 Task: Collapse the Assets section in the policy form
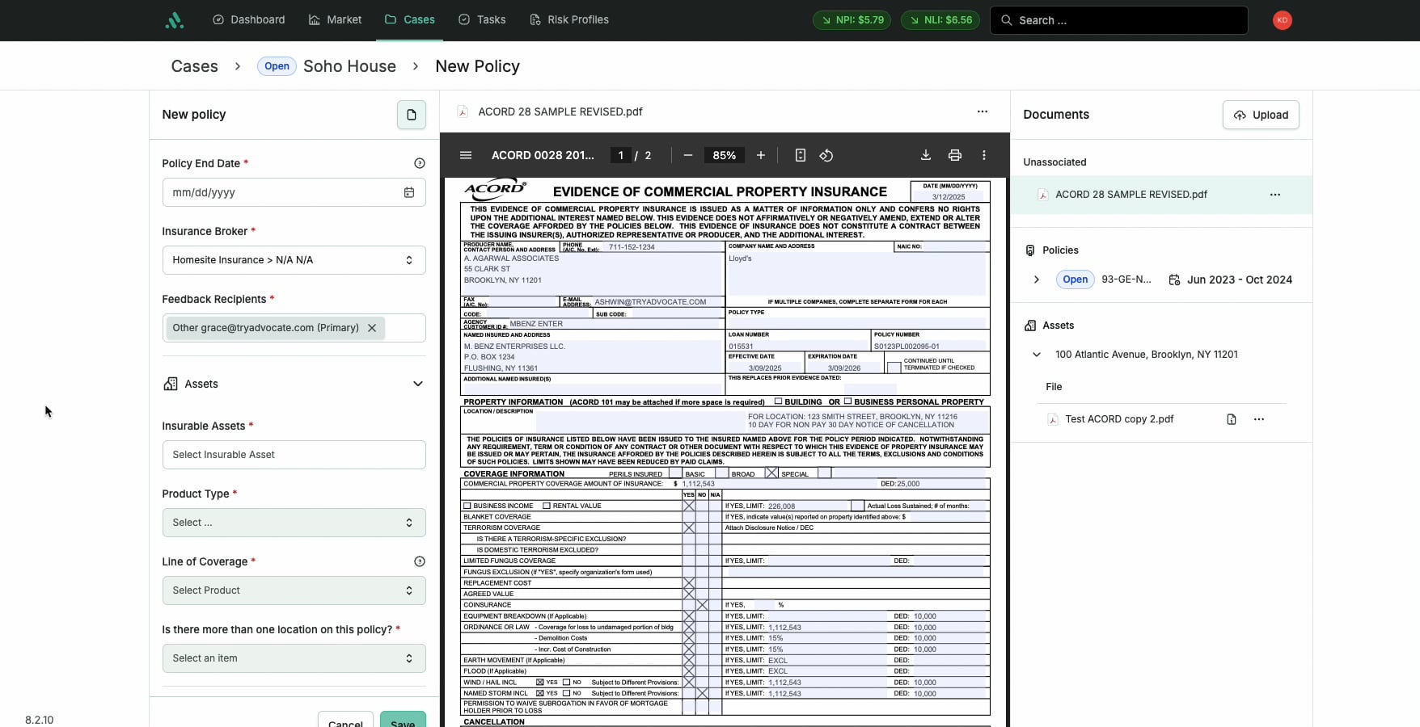click(x=417, y=384)
